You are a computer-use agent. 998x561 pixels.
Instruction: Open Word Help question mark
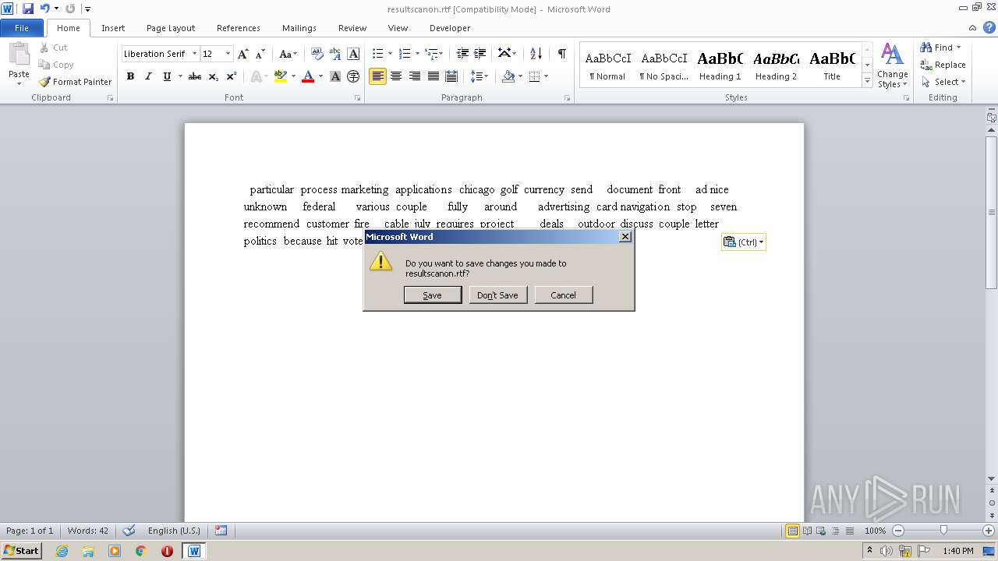pyautogui.click(x=989, y=27)
